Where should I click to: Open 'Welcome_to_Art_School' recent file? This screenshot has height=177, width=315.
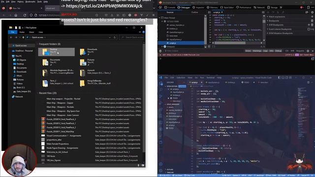pos(57,152)
